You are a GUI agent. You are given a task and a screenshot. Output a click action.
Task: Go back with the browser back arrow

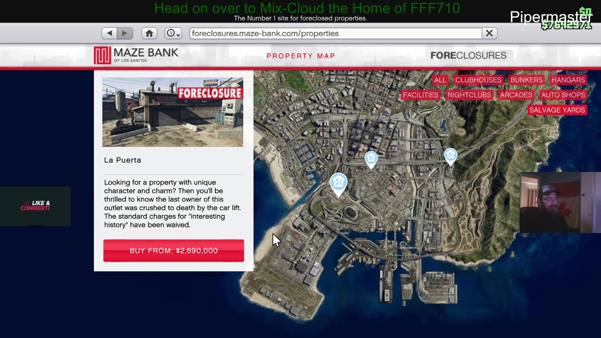click(109, 33)
